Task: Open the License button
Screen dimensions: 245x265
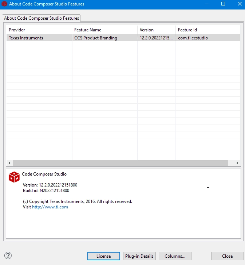Action: tap(104, 256)
